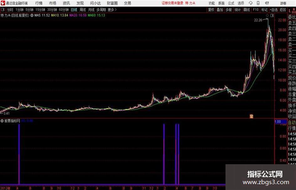The height and width of the screenshot is (190, 296).
Task: Click the diamond marker icon above the chart
Action: (x=267, y=16)
